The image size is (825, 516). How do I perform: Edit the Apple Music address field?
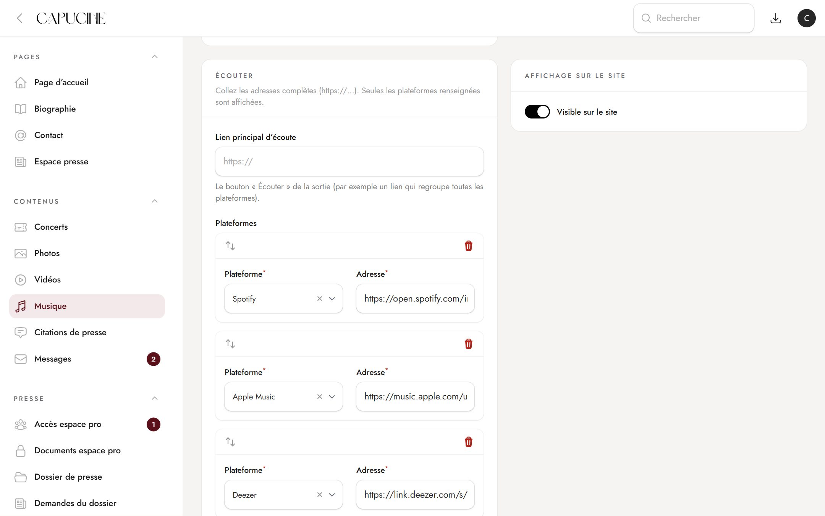click(x=415, y=397)
